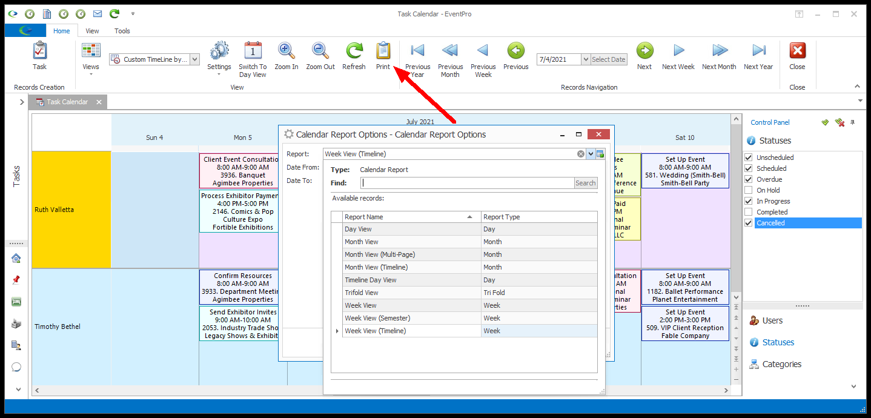Click the green Next arrow
The height and width of the screenshot is (418, 871).
click(x=644, y=56)
